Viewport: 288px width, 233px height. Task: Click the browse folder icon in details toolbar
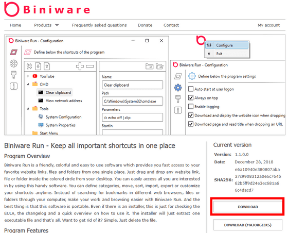click(149, 66)
